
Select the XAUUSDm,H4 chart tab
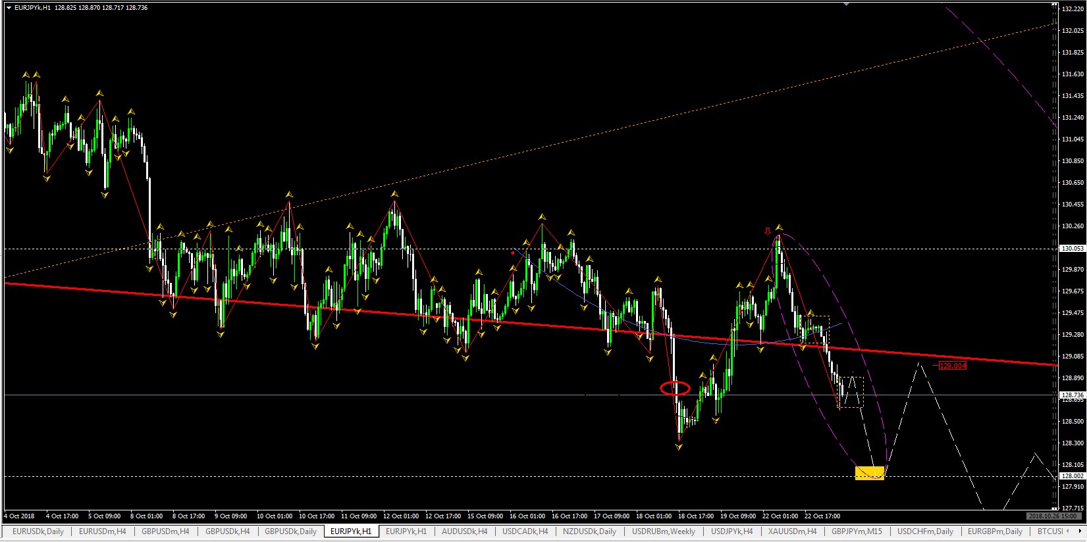pos(792,531)
